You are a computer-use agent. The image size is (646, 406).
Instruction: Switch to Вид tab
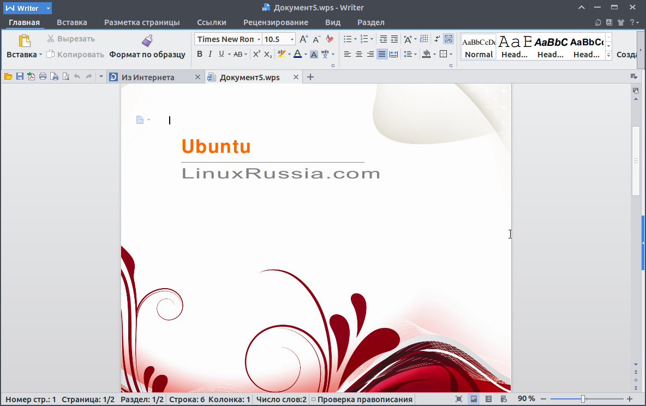332,22
